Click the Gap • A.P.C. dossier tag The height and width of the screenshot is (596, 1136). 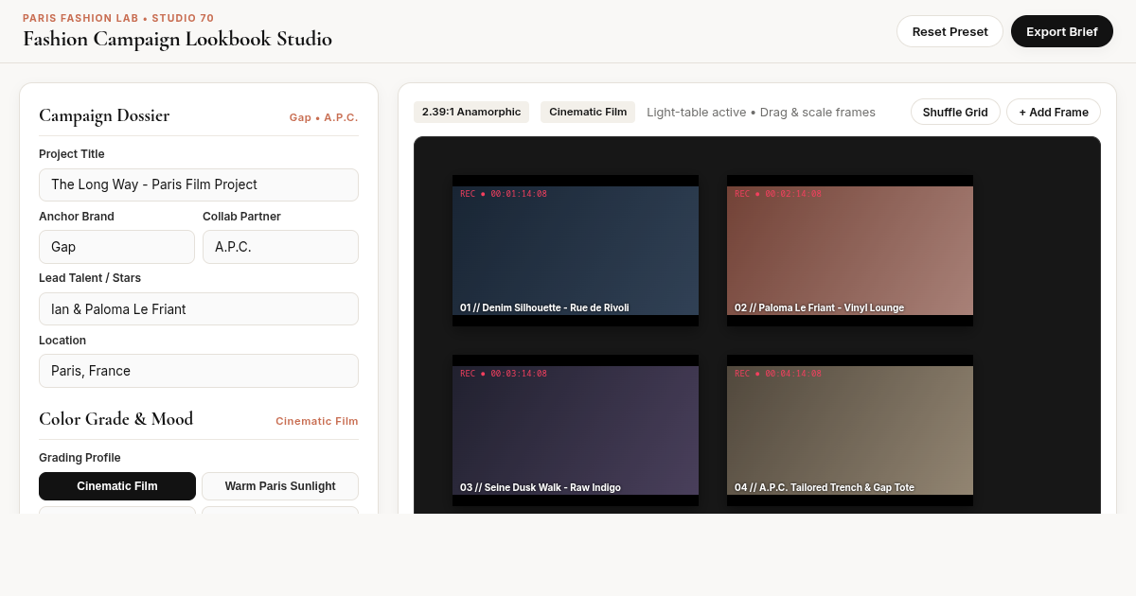(324, 117)
